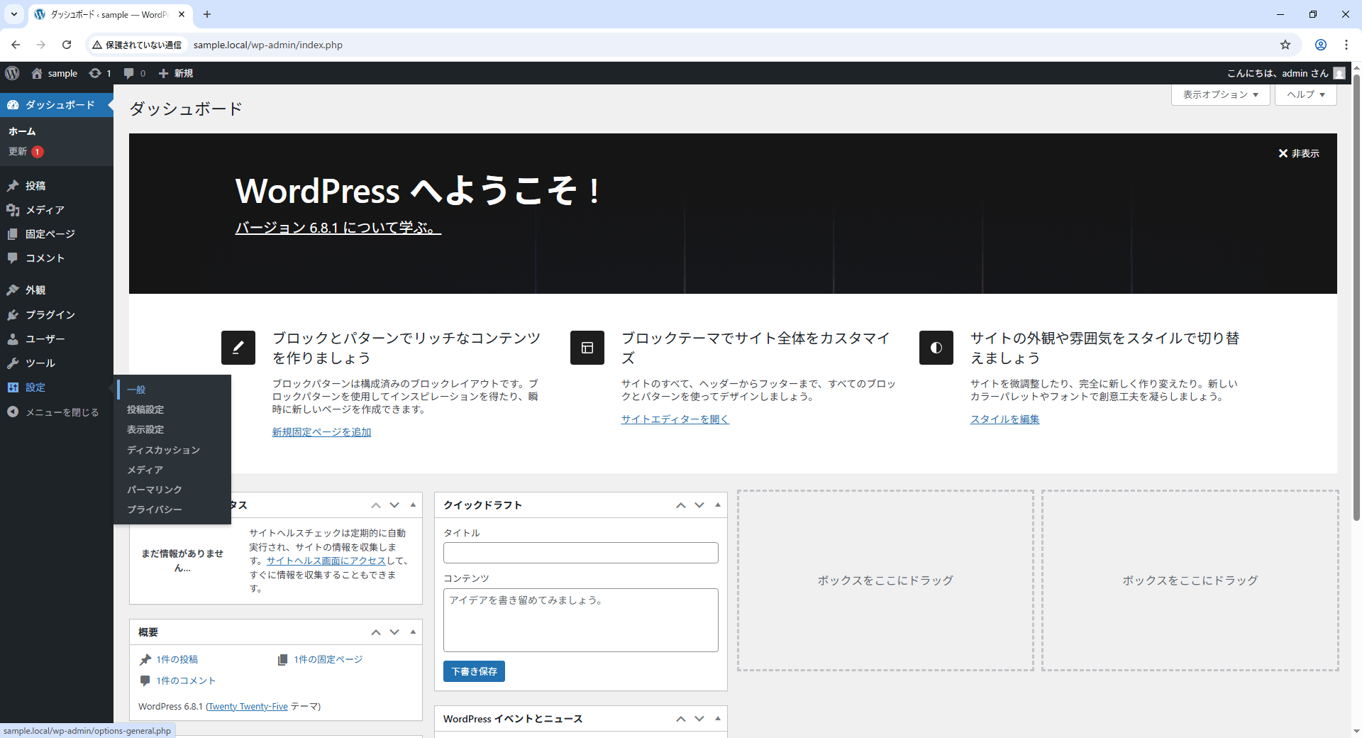This screenshot has width=1362, height=738.
Task: Click the page vertical scrollbar
Action: tap(1356, 298)
